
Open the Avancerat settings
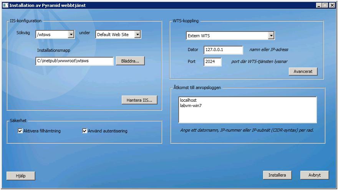(303, 71)
